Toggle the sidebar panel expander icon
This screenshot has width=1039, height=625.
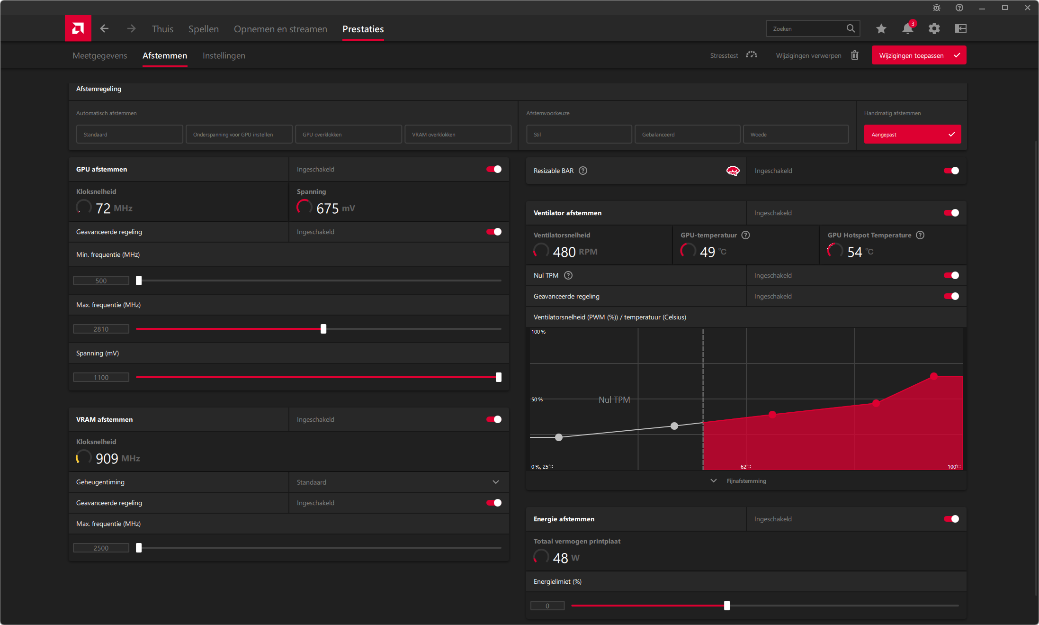tap(960, 28)
